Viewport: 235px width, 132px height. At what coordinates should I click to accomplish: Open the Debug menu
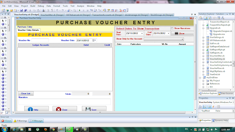(x=41, y=6)
